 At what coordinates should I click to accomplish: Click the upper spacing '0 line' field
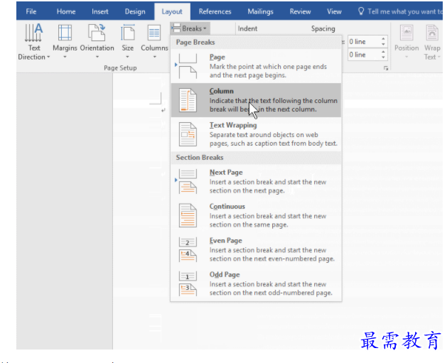pyautogui.click(x=365, y=42)
